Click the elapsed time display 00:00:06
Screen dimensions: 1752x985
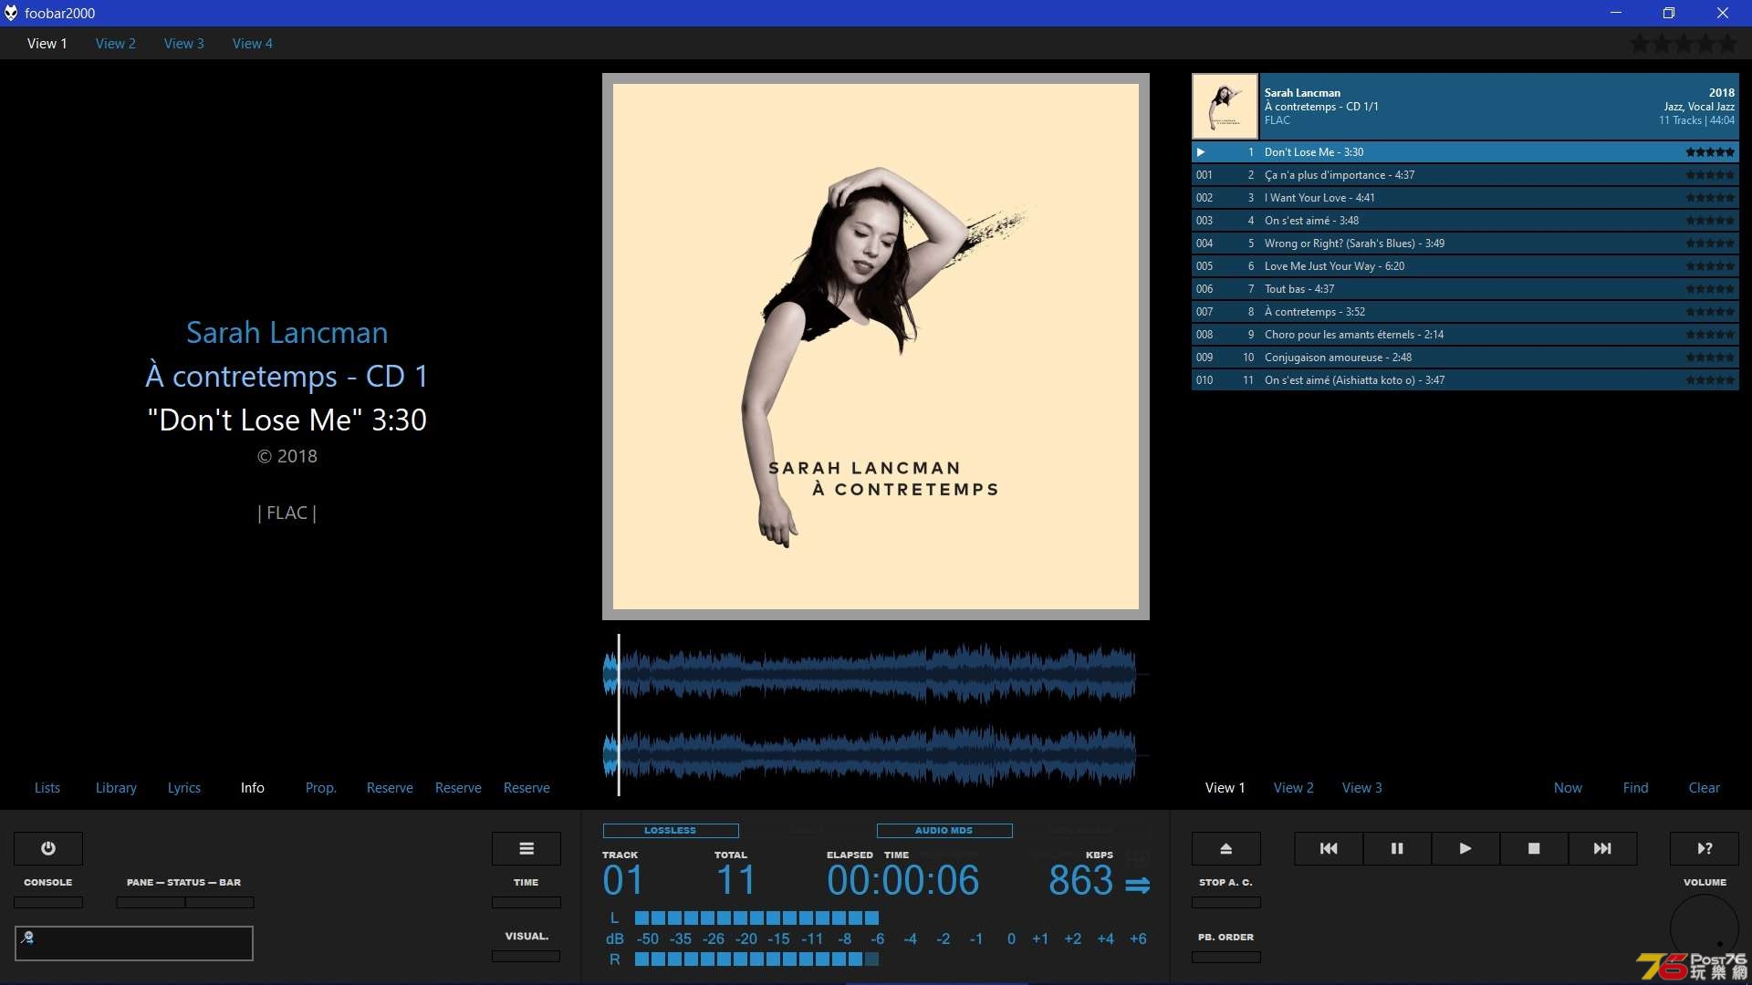pyautogui.click(x=903, y=880)
